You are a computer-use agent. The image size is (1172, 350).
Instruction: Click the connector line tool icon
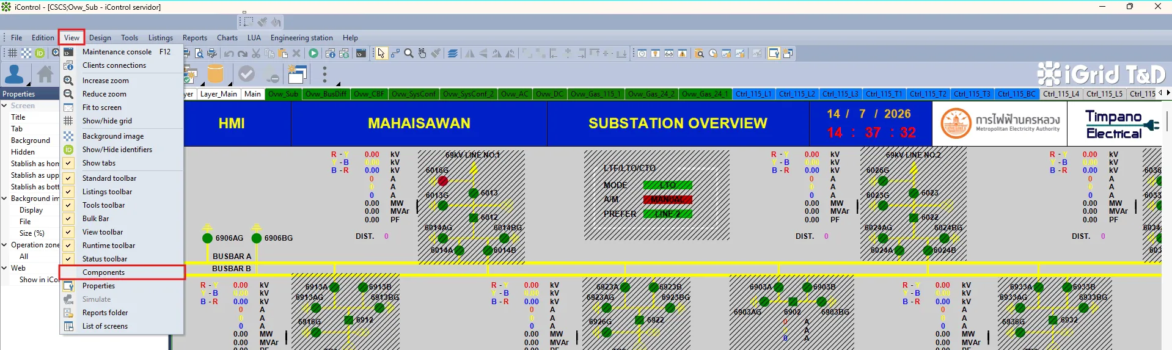(x=395, y=54)
